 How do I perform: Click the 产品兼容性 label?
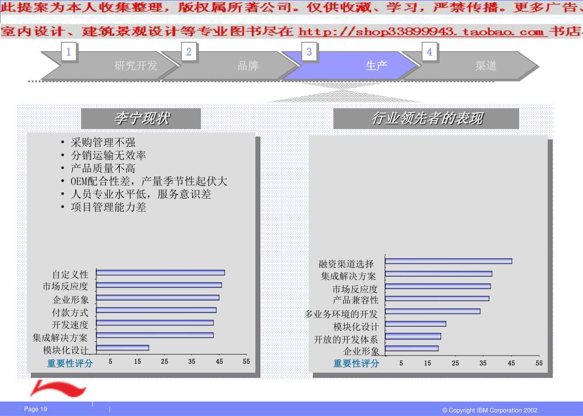click(x=356, y=300)
